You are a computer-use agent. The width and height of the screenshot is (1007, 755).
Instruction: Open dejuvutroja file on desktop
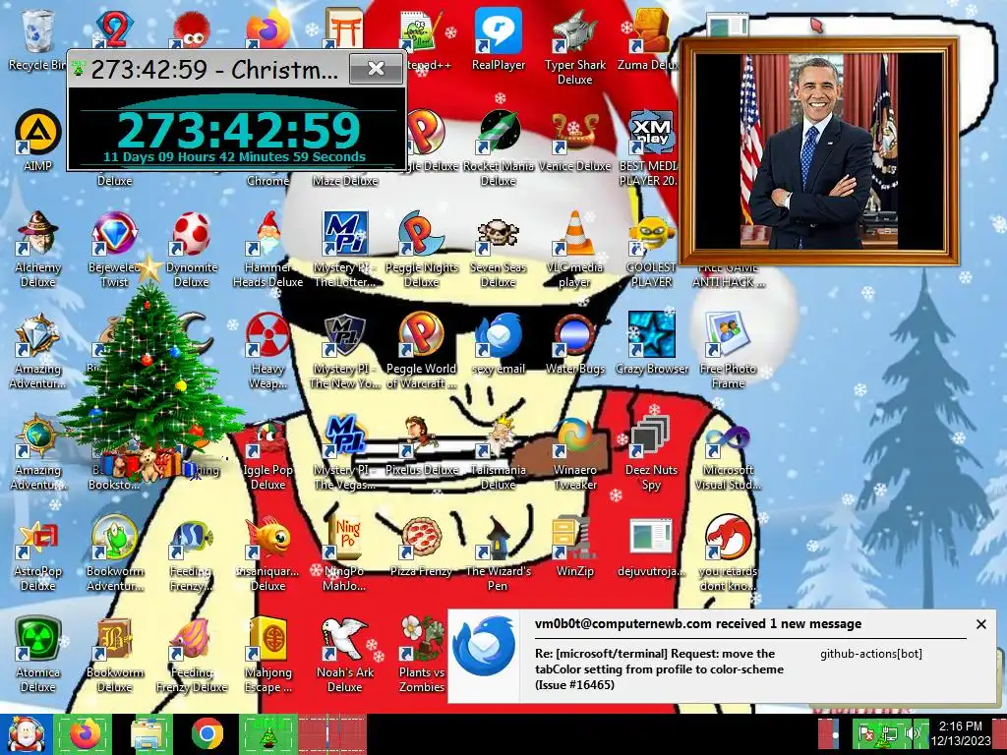tap(651, 547)
